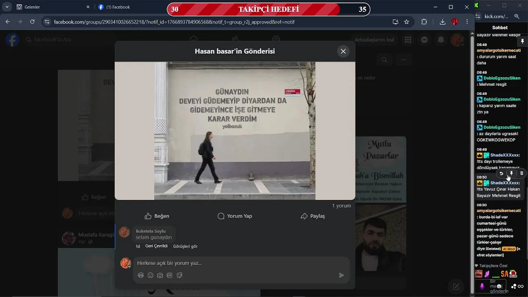Close the Gelenler tab
The width and height of the screenshot is (528, 297).
[88, 7]
